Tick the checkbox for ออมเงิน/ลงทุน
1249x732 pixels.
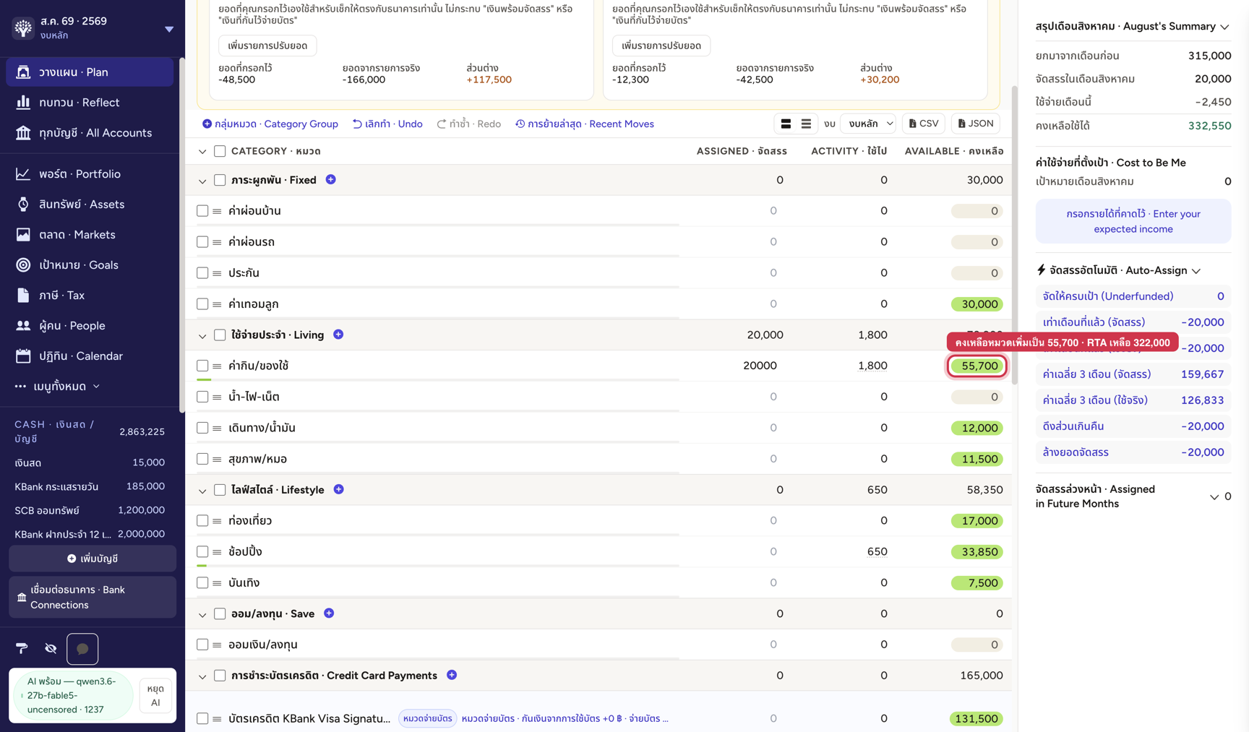pos(202,645)
